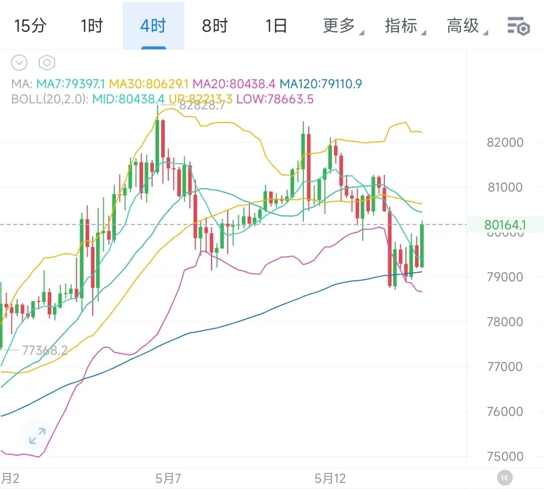Switch chart to the 8时 timeframe

215,26
